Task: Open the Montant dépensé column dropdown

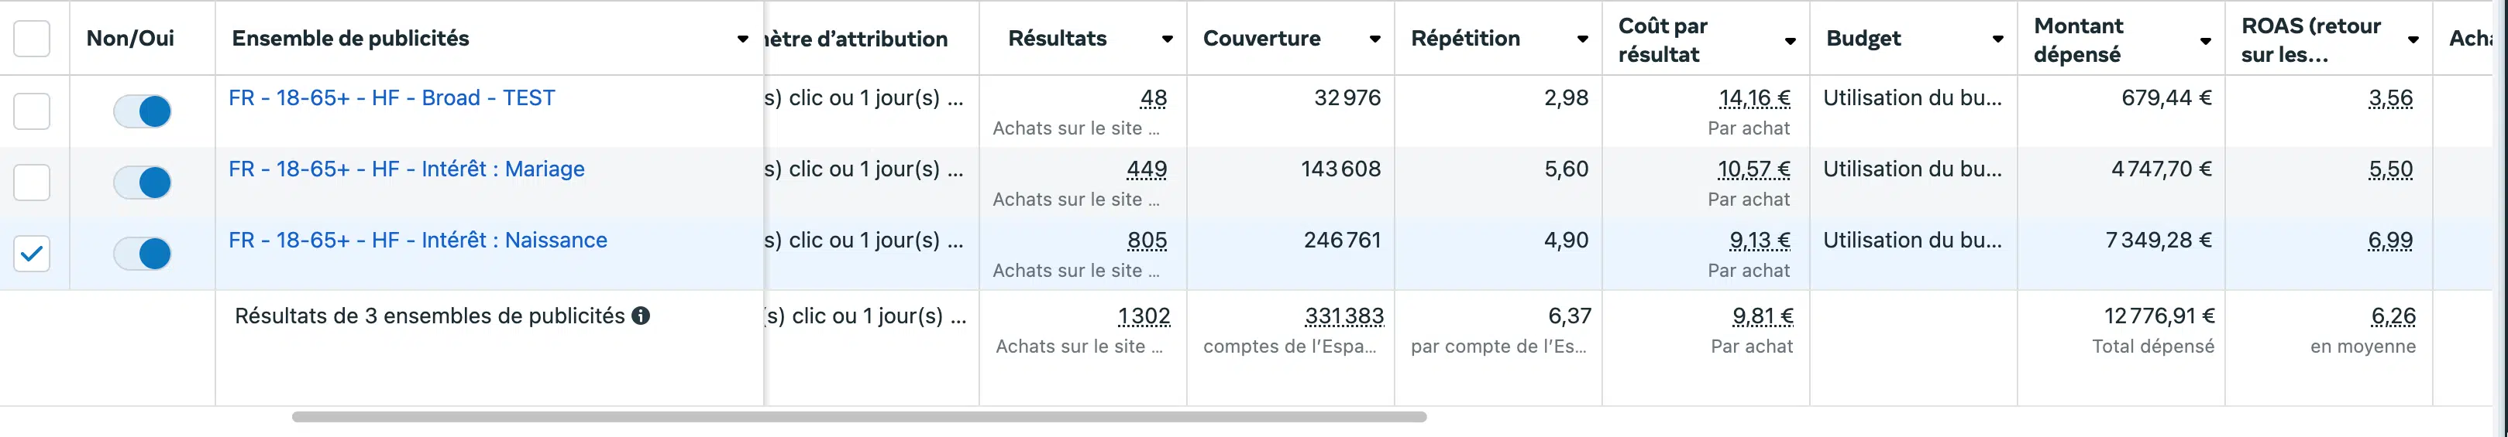Action: click(x=2205, y=39)
